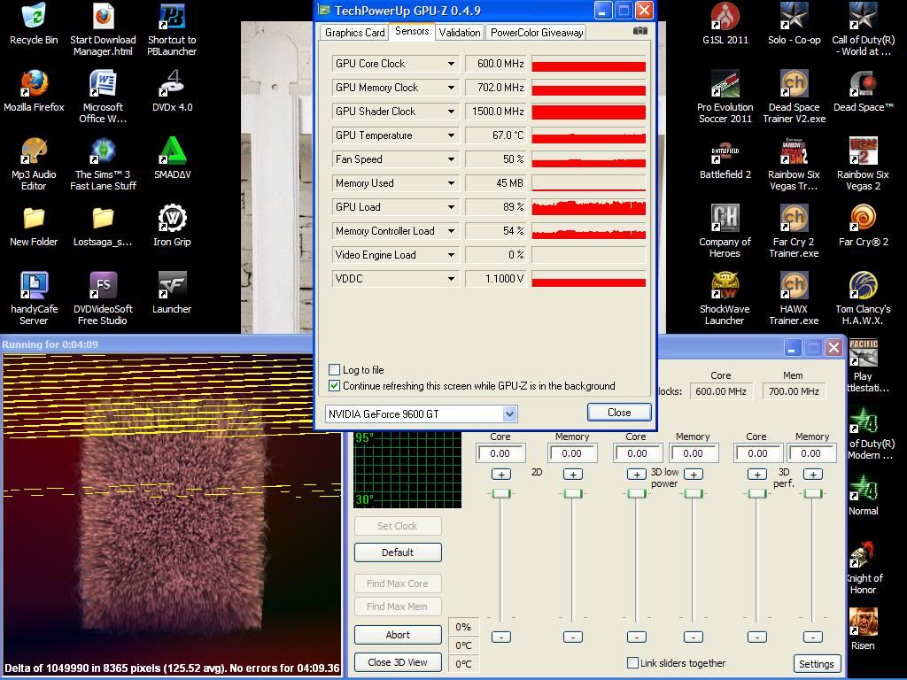Expand GPU Temperature sensor dropdown

pos(451,135)
